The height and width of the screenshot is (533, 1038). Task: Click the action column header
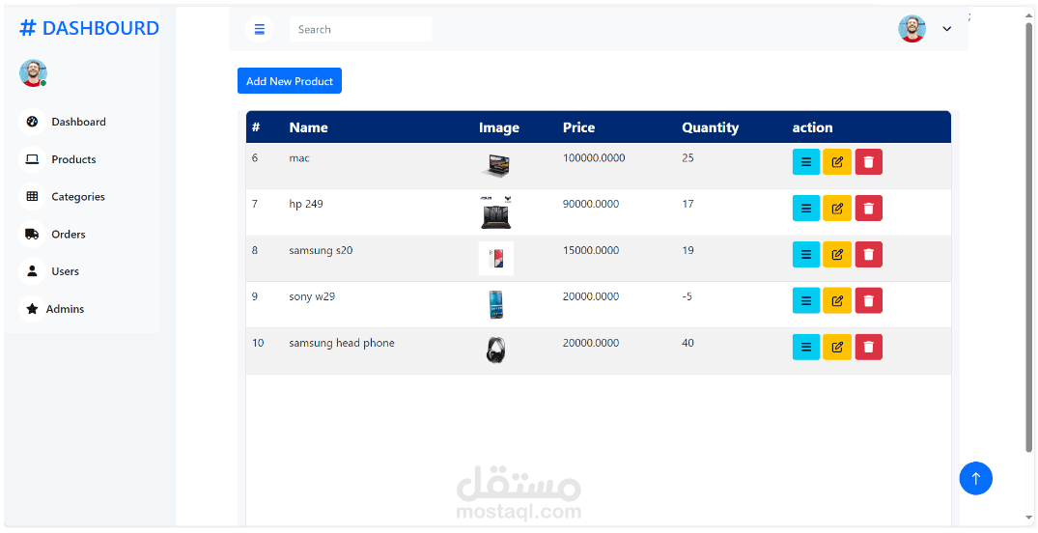pos(812,127)
